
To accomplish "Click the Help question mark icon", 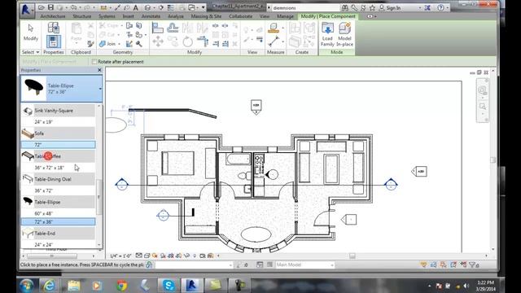I will click(440, 7).
